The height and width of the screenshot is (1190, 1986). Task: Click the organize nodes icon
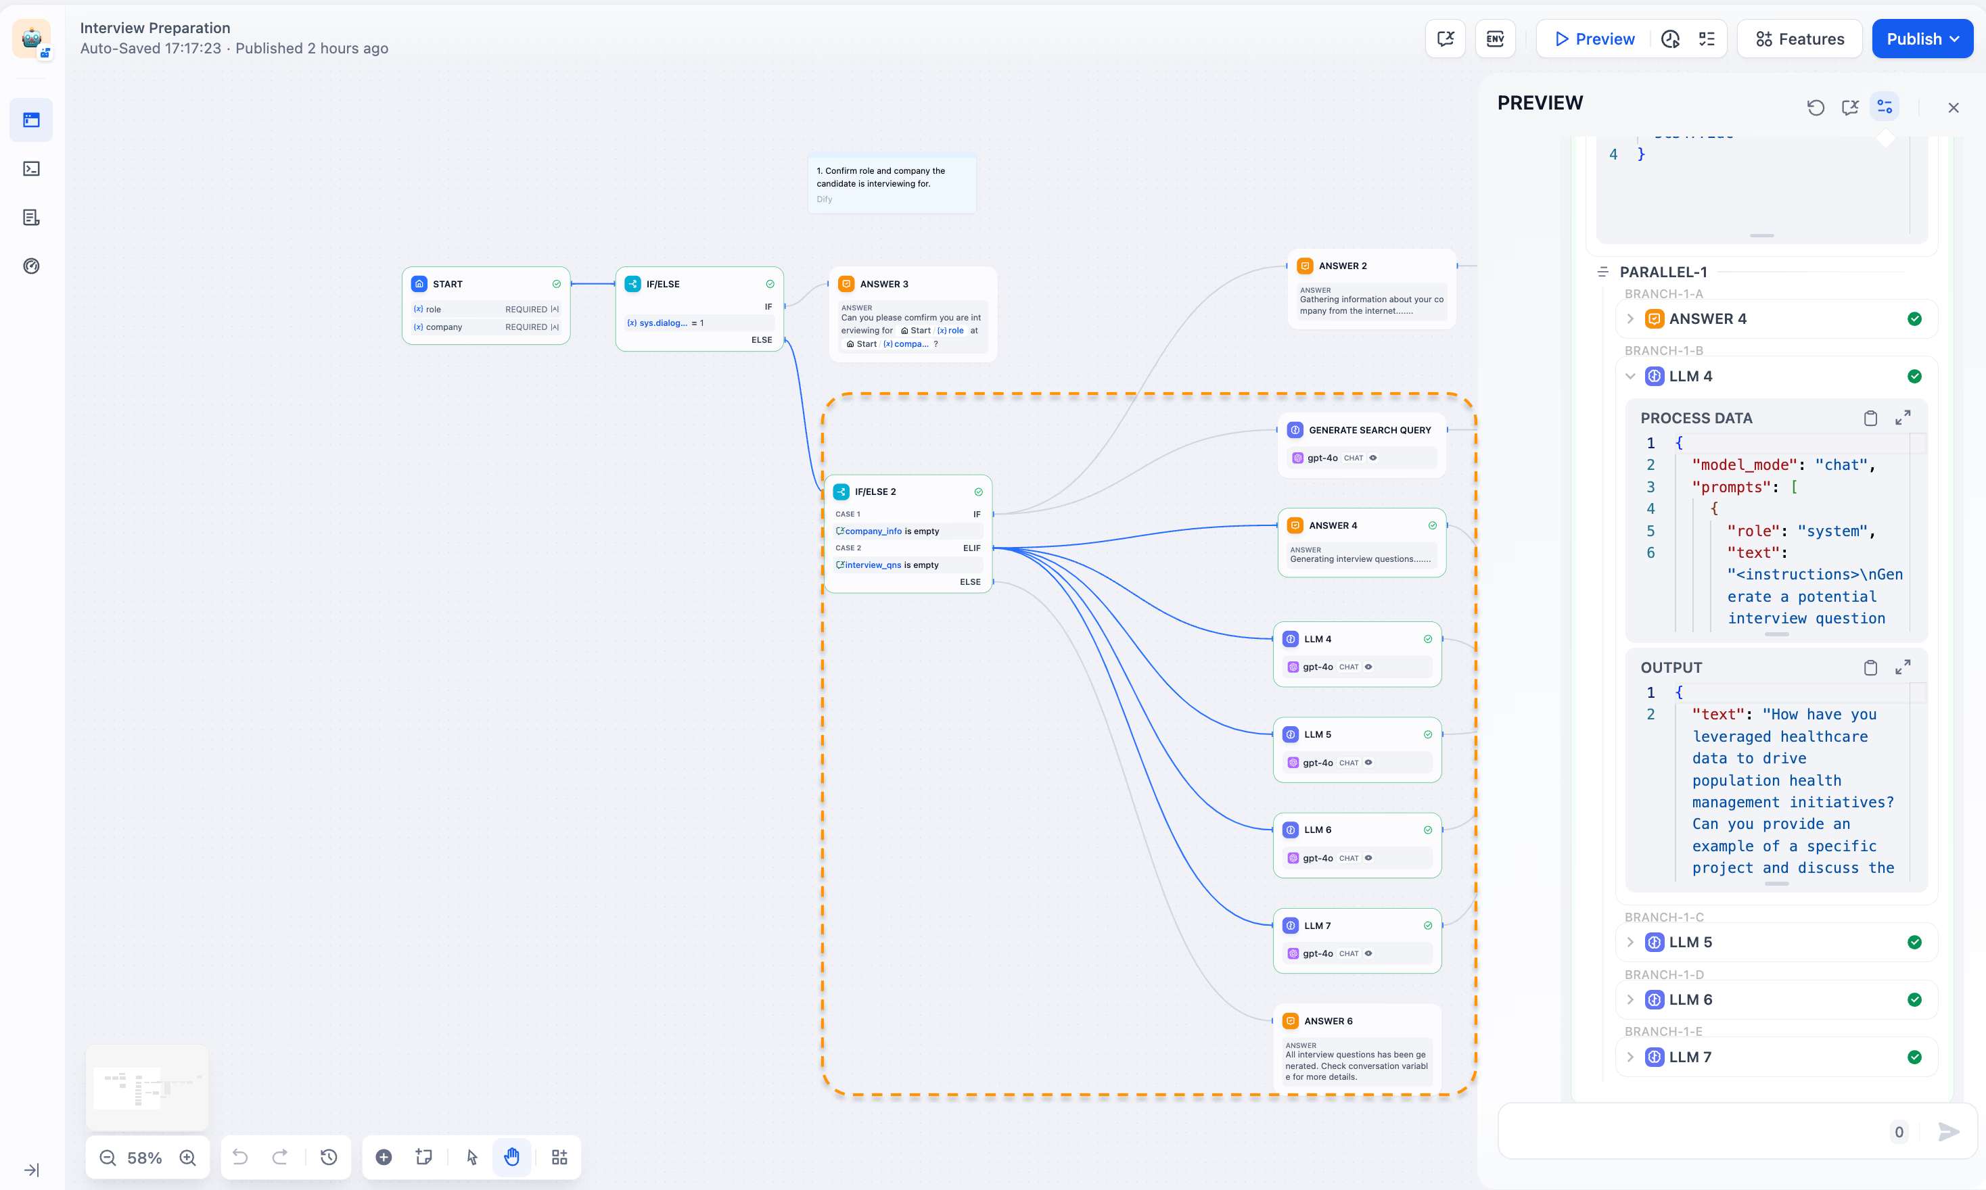[x=559, y=1157]
